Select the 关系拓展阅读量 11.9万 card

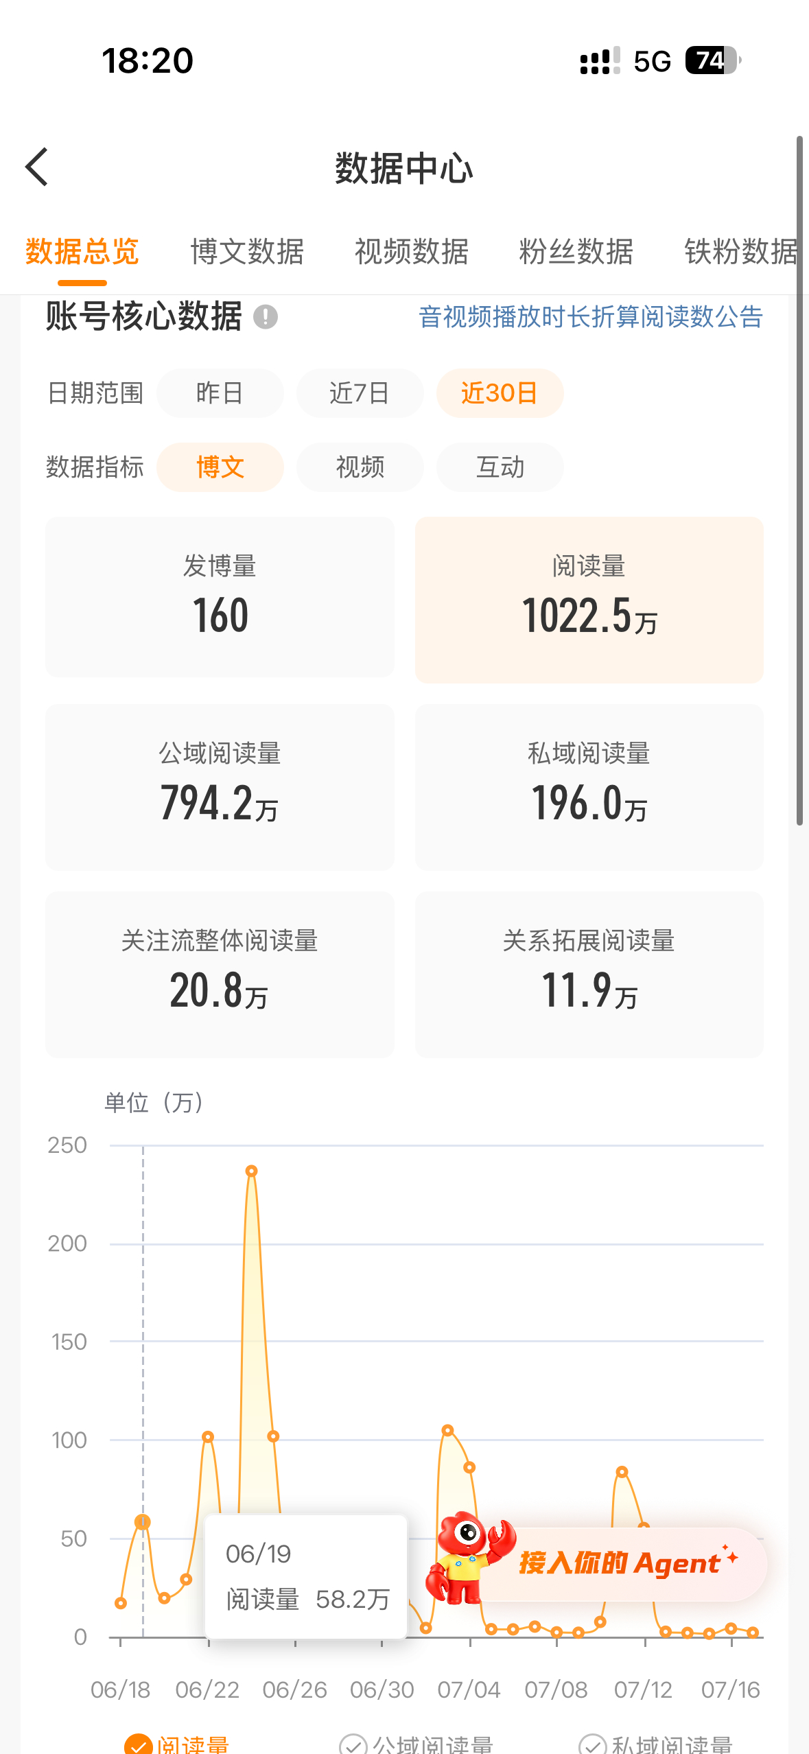pos(589,974)
